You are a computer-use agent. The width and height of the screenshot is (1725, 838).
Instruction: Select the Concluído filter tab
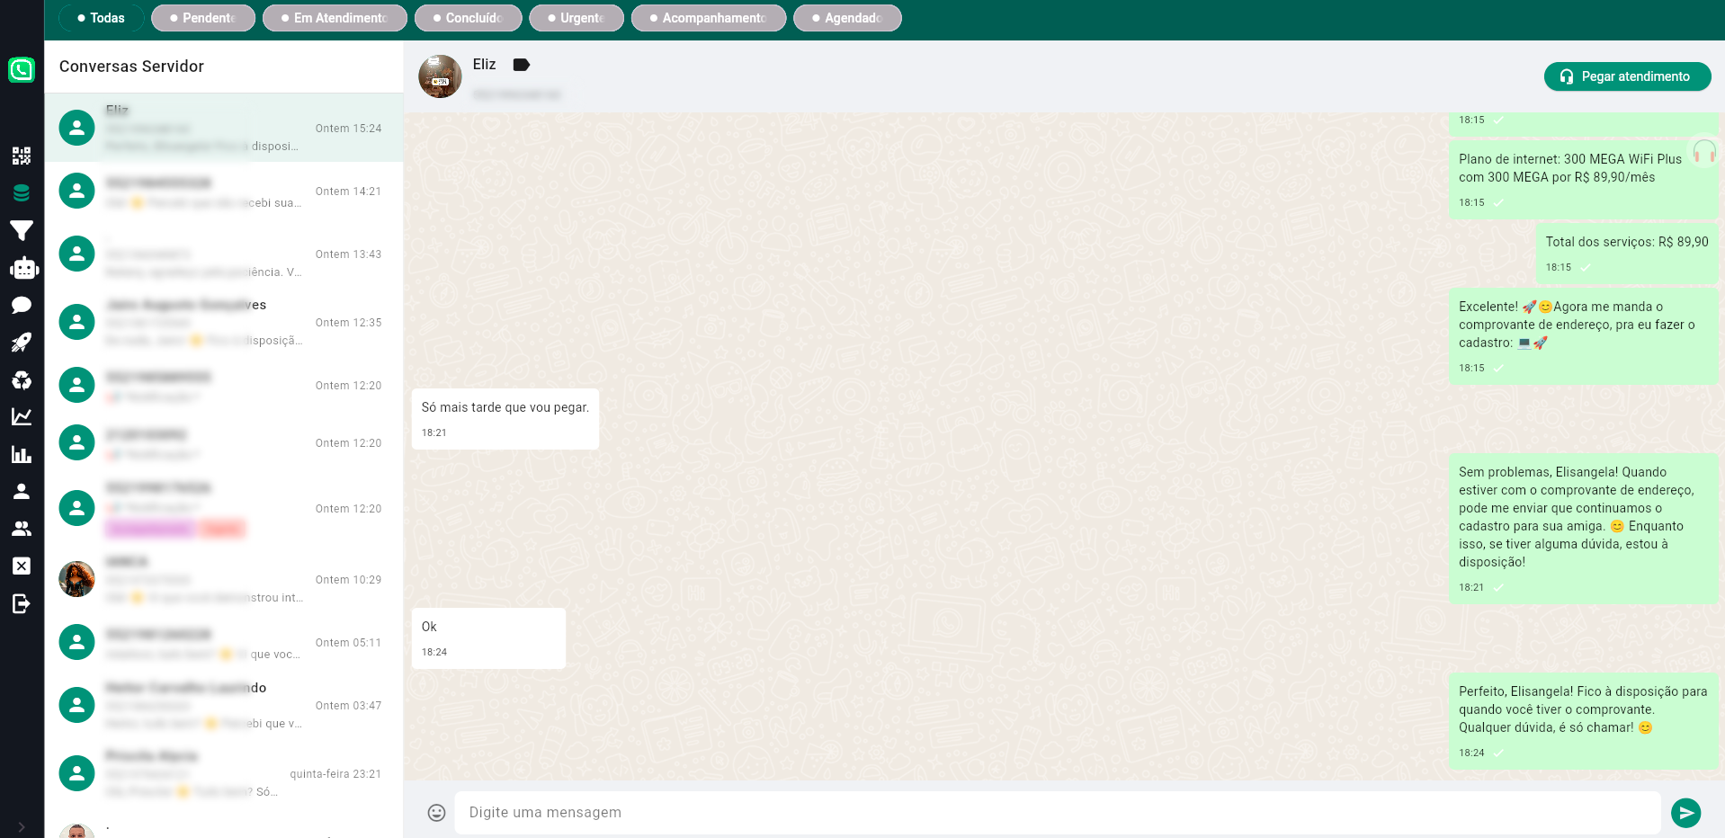[468, 18]
